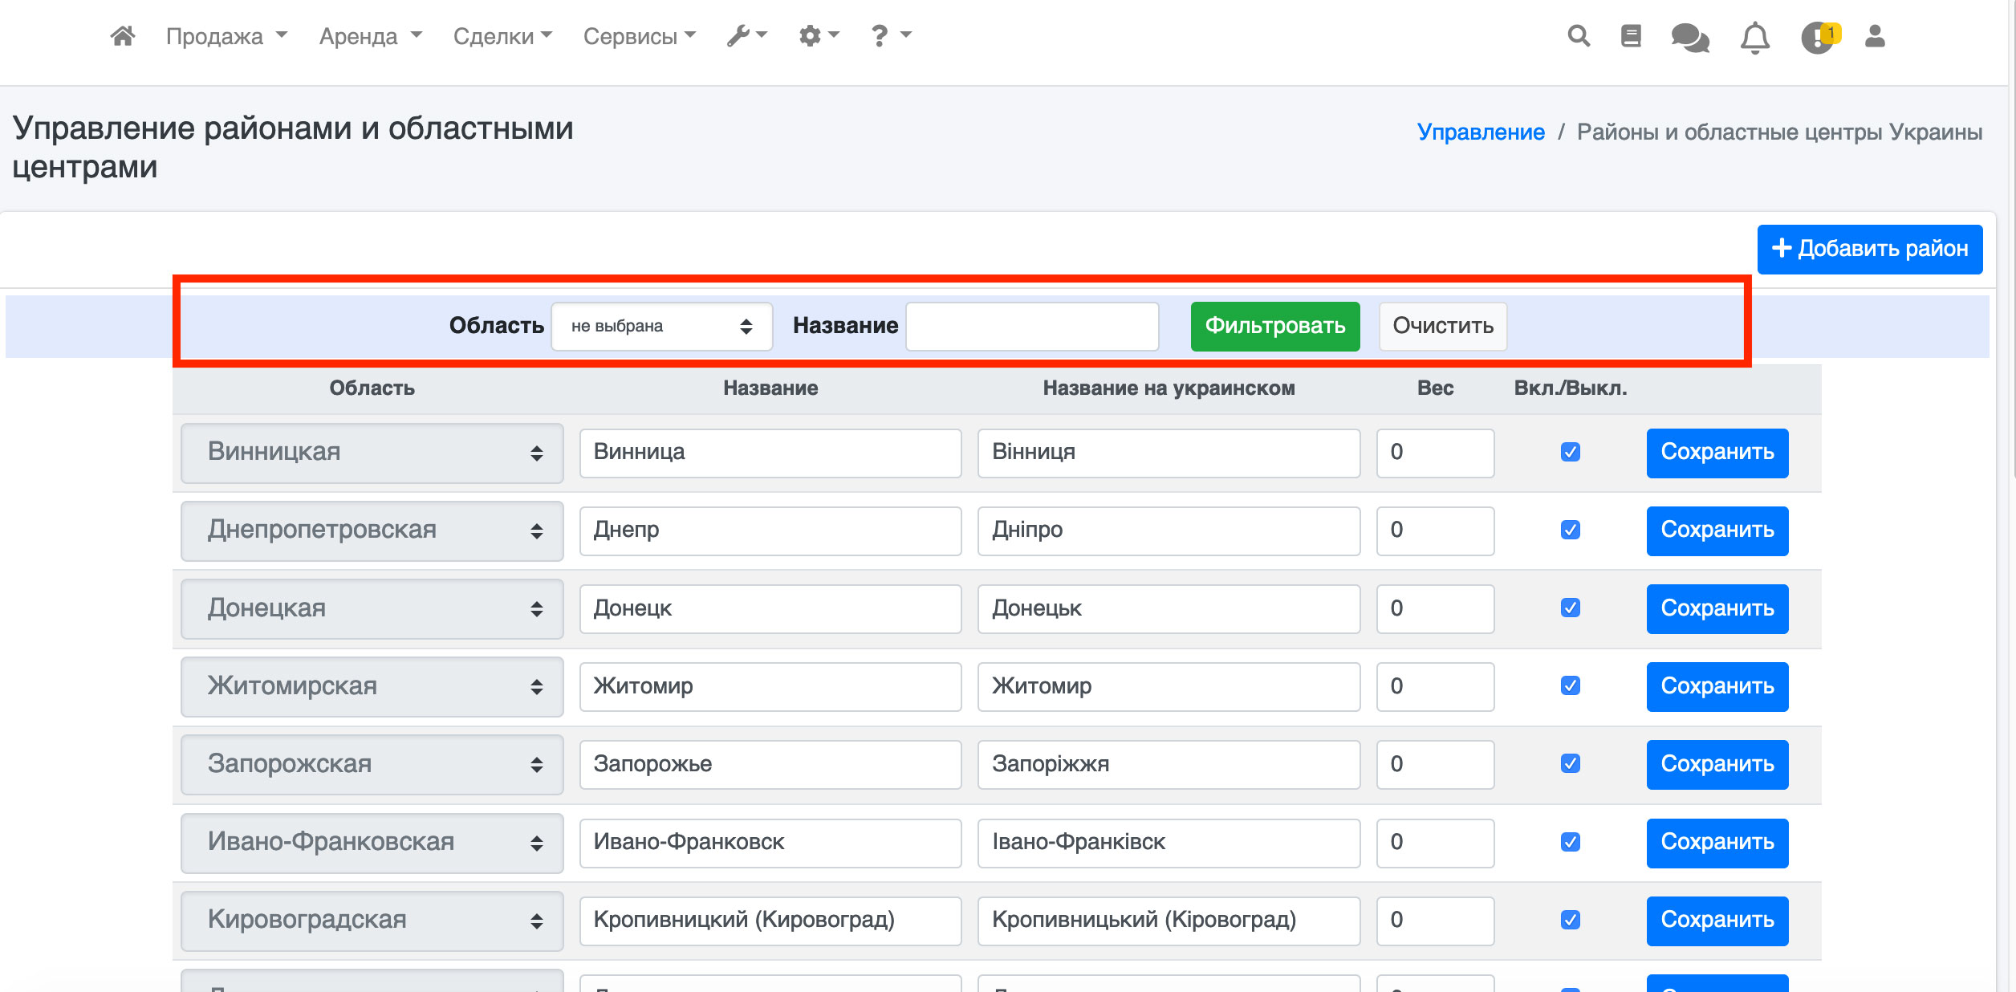Screen dimensions: 2016x992
Task: Open the user profile icon
Action: (x=1875, y=36)
